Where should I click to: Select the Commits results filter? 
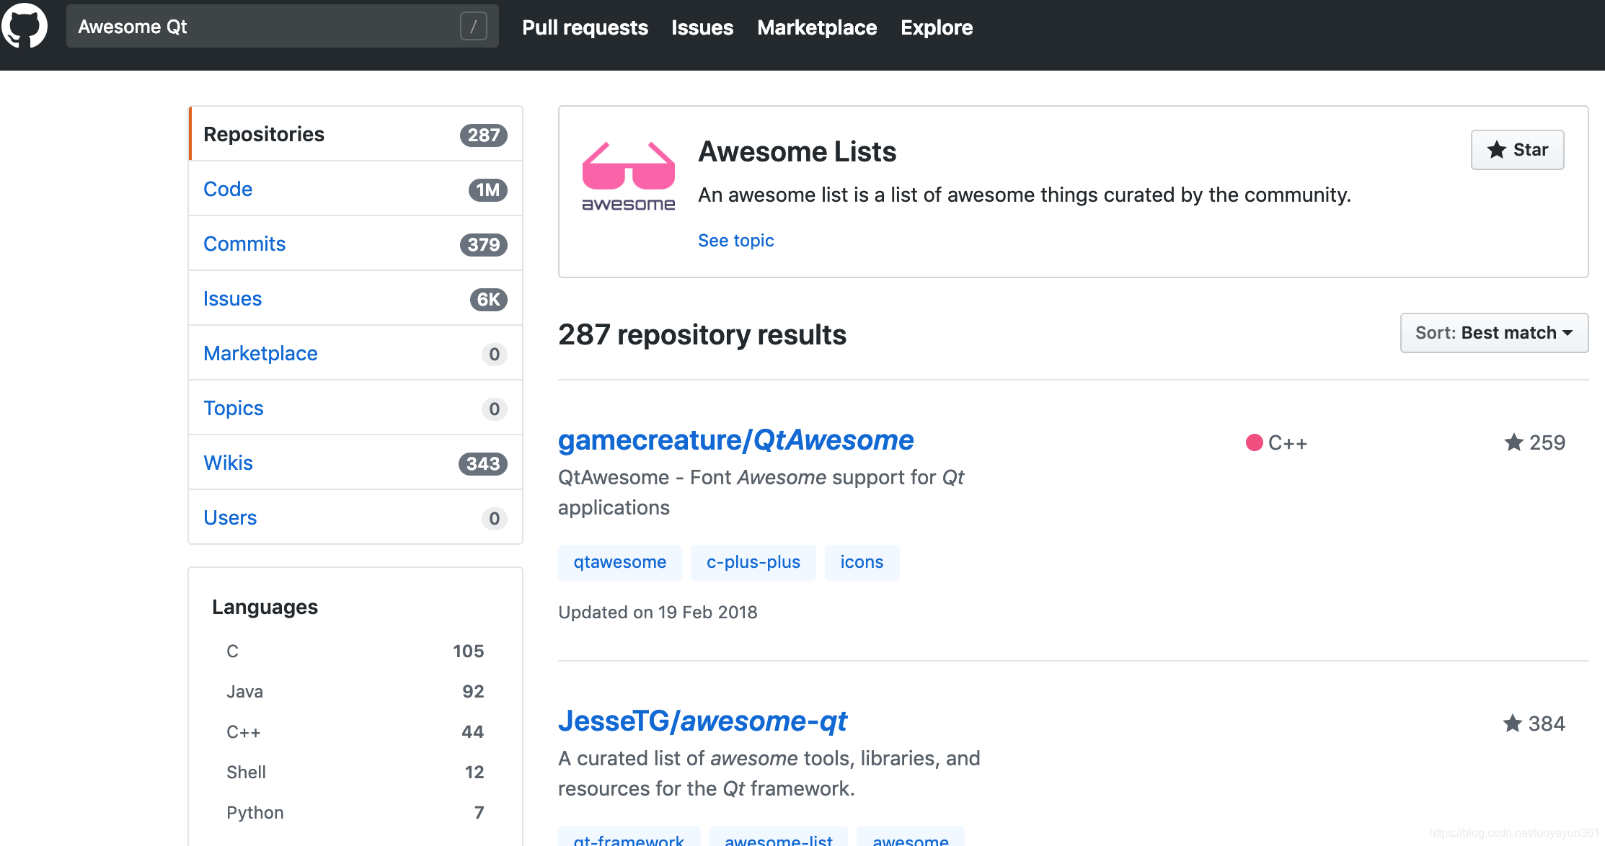tap(355, 244)
